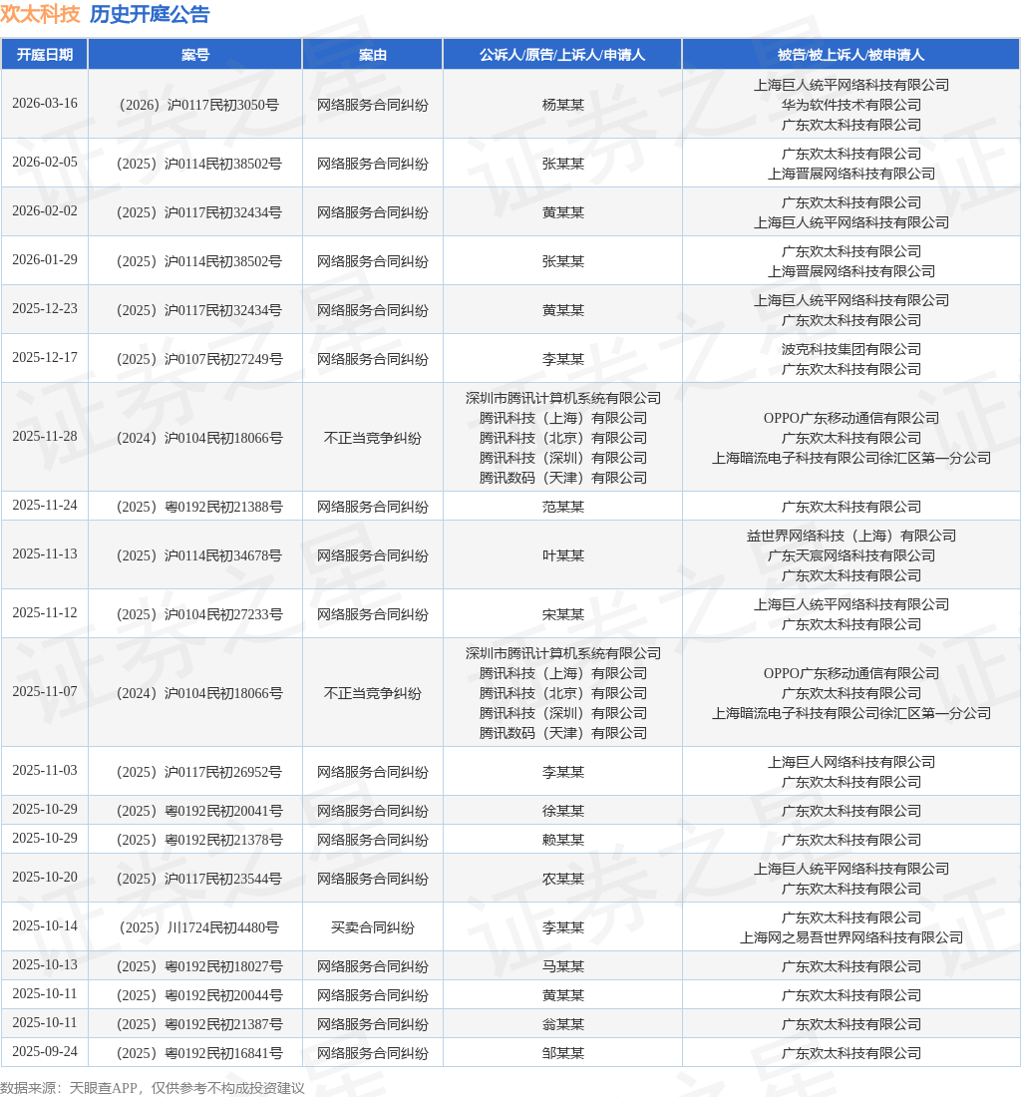This screenshot has height=1097, width=1021.
Task: Select the 案号 column header
Action: click(195, 55)
